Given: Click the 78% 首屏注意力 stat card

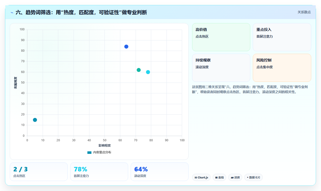Looking at the screenshot, I should click(99, 172).
